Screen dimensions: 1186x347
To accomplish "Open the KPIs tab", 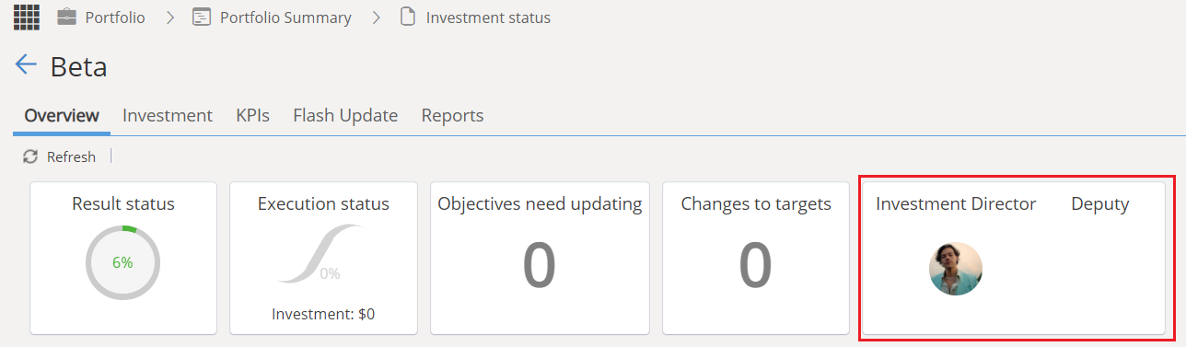I will coord(252,116).
